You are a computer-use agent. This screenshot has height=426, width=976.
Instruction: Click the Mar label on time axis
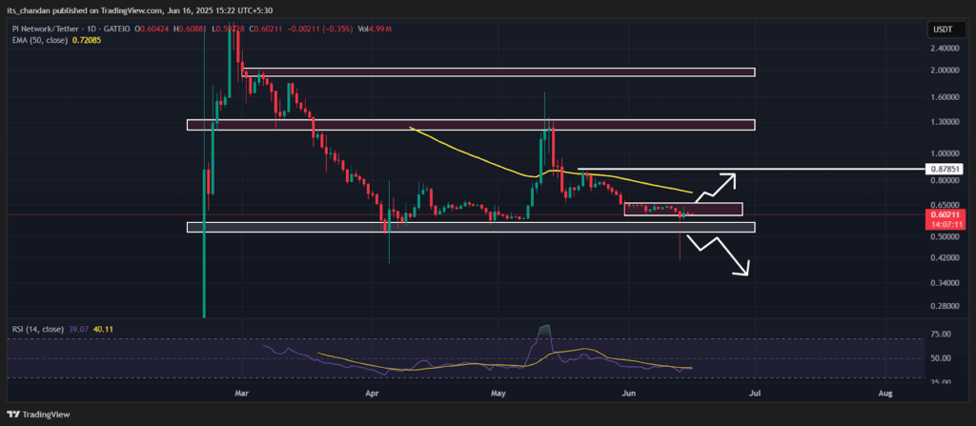tap(241, 394)
